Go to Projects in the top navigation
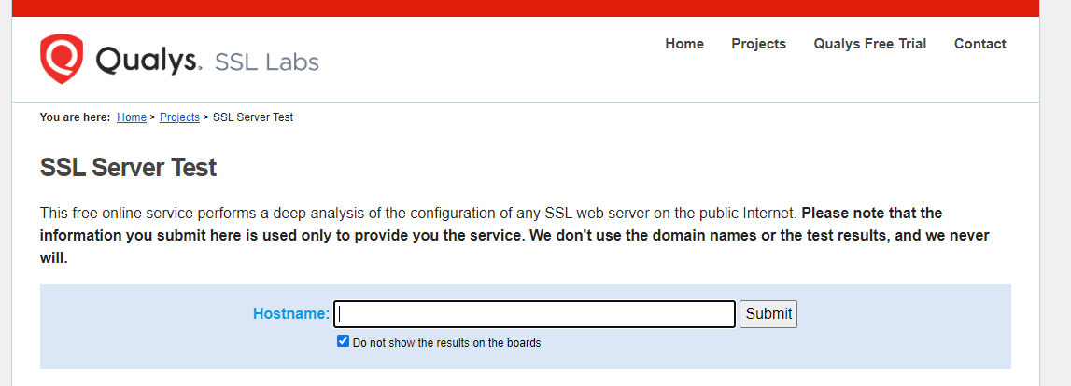Viewport: 1071px width, 386px height. (758, 44)
